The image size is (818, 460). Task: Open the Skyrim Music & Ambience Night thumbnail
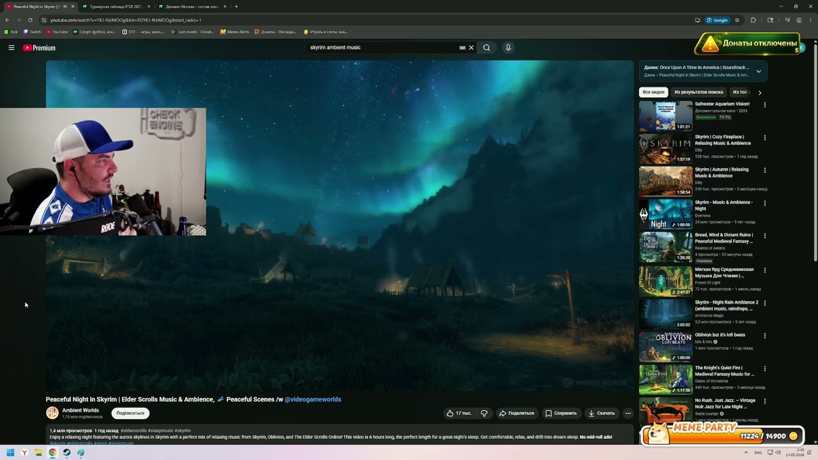tap(666, 214)
